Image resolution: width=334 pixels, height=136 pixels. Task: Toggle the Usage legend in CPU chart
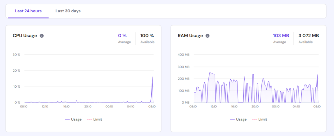coord(73,119)
